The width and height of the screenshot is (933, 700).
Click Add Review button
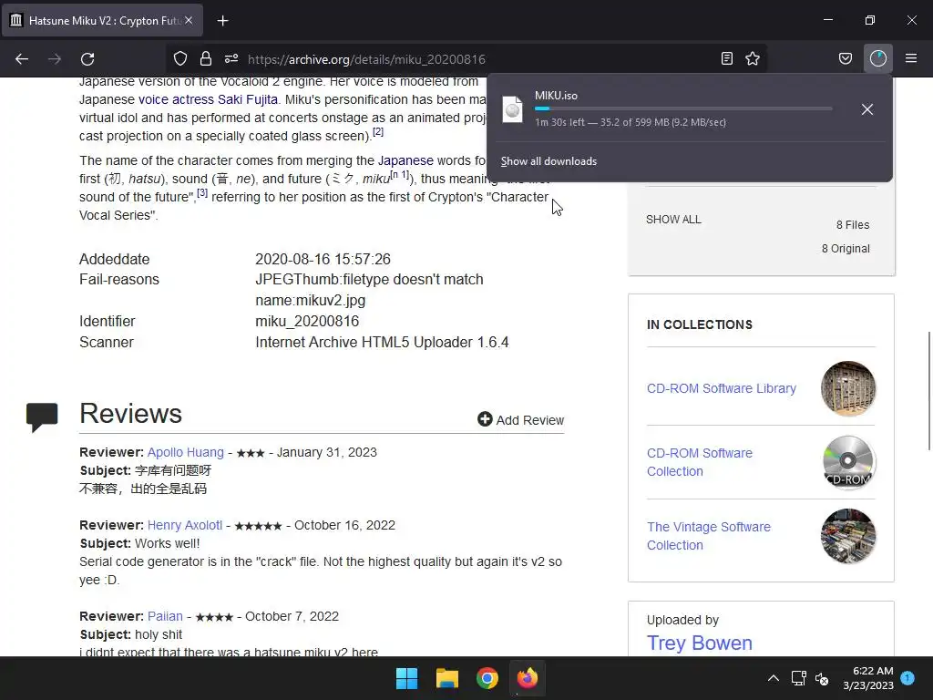pyautogui.click(x=520, y=420)
